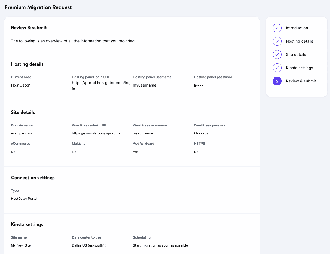Open the Review & submit sidebar step
This screenshot has height=254, width=330.
tap(300, 81)
